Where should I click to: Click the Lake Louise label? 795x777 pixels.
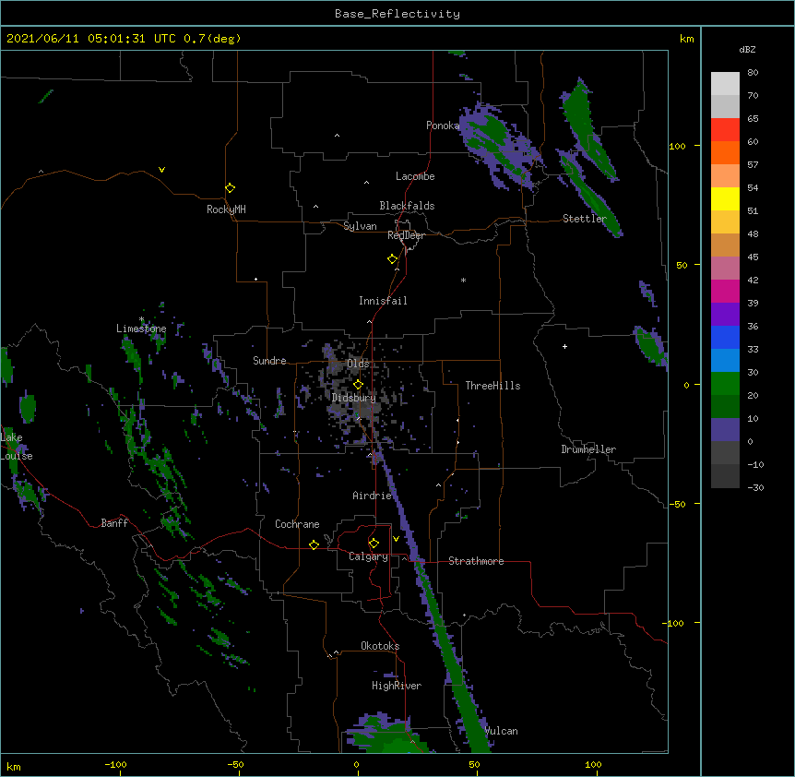17,447
